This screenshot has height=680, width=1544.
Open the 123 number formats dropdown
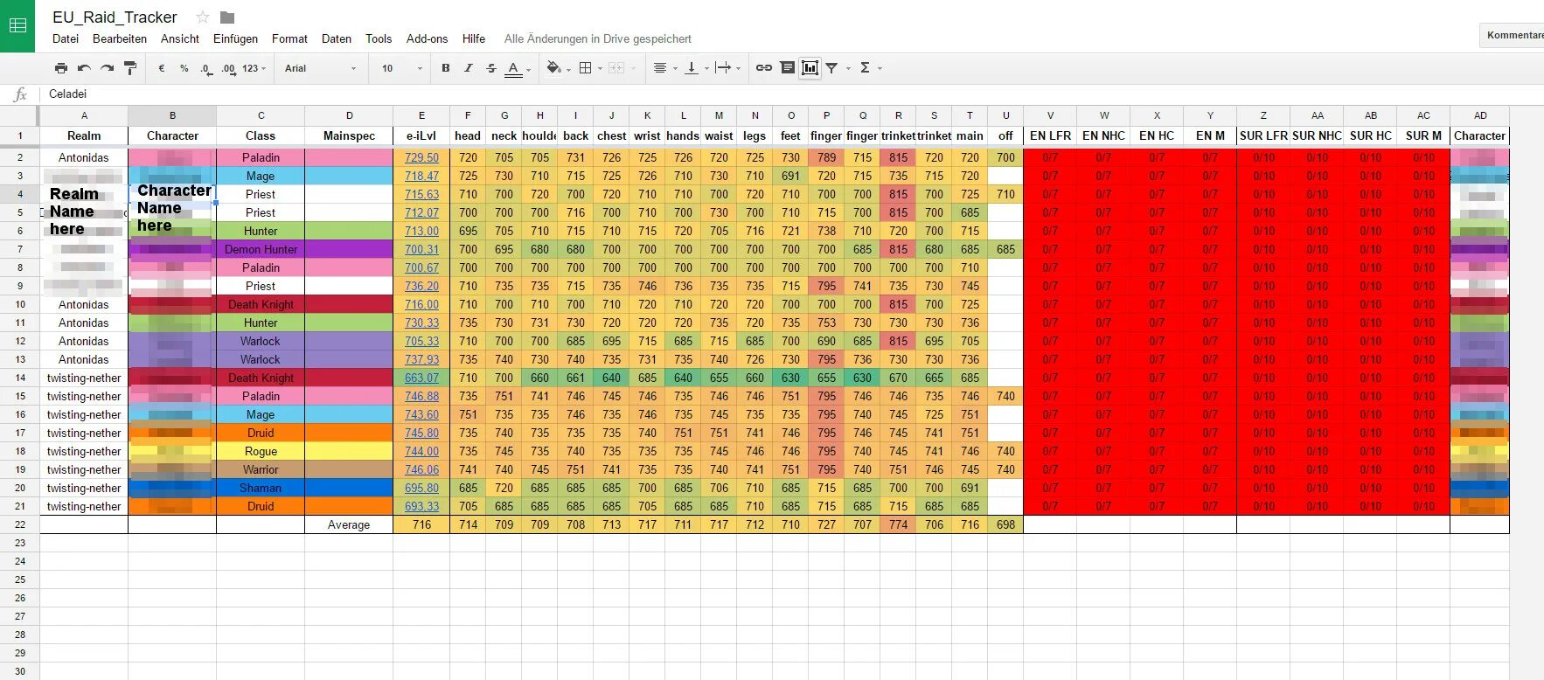254,68
